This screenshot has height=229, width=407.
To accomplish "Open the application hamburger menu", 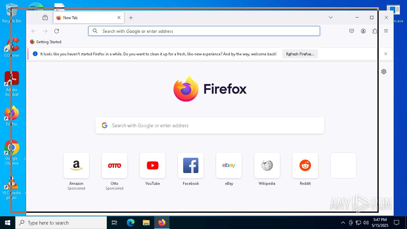I will pyautogui.click(x=386, y=31).
